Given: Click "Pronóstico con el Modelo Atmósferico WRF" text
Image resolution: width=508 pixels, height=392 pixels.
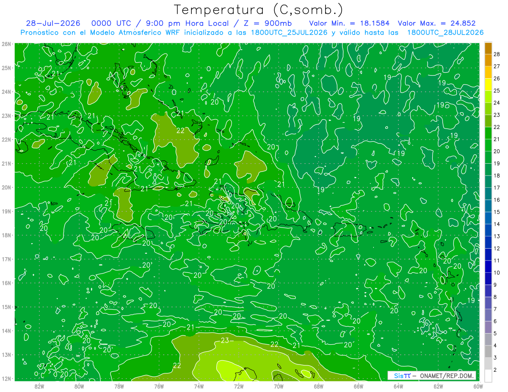Looking at the screenshot, I should click(101, 33).
